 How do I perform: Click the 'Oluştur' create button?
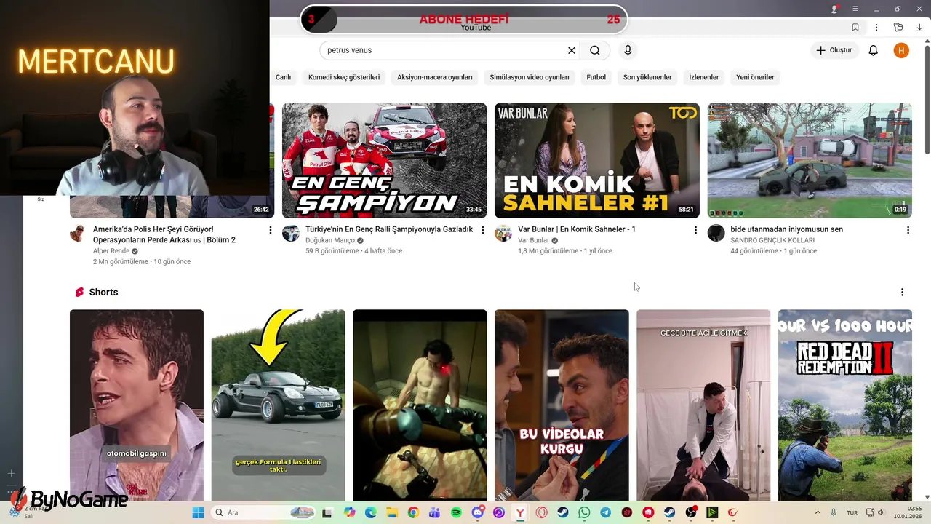pos(835,50)
